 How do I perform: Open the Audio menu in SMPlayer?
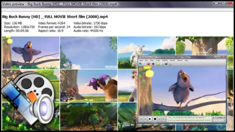(158, 60)
